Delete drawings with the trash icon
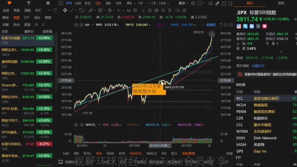The height and width of the screenshot is (167, 297). tap(170, 10)
